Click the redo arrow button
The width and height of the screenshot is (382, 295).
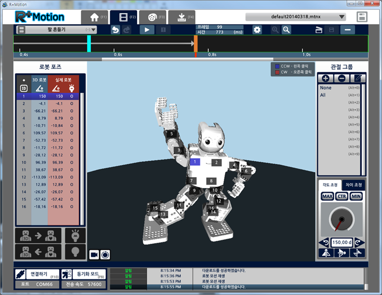[x=127, y=30]
